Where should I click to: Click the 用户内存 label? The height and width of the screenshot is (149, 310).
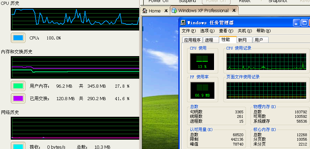coord(39,86)
